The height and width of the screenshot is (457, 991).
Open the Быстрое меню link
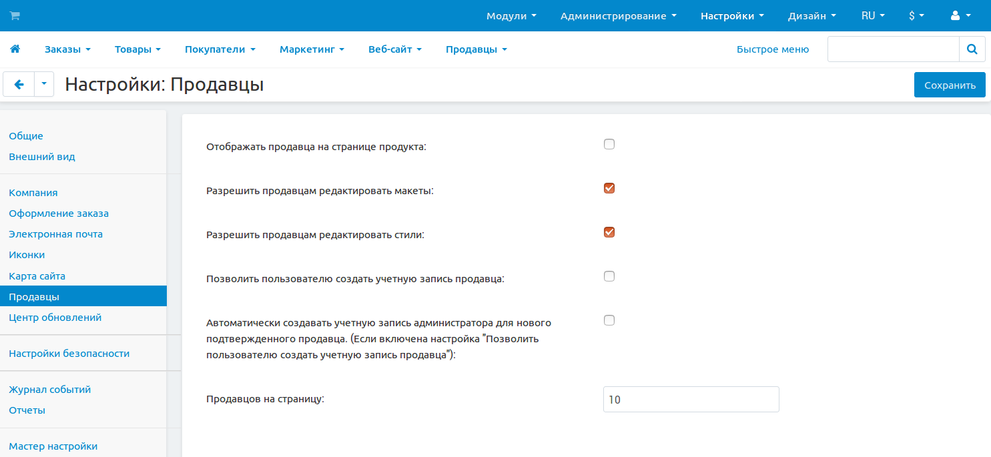click(772, 49)
